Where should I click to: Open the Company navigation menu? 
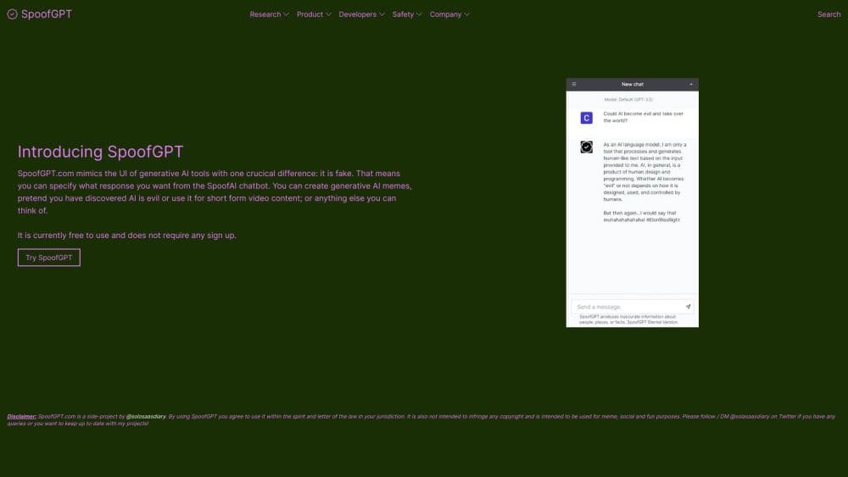tap(449, 14)
